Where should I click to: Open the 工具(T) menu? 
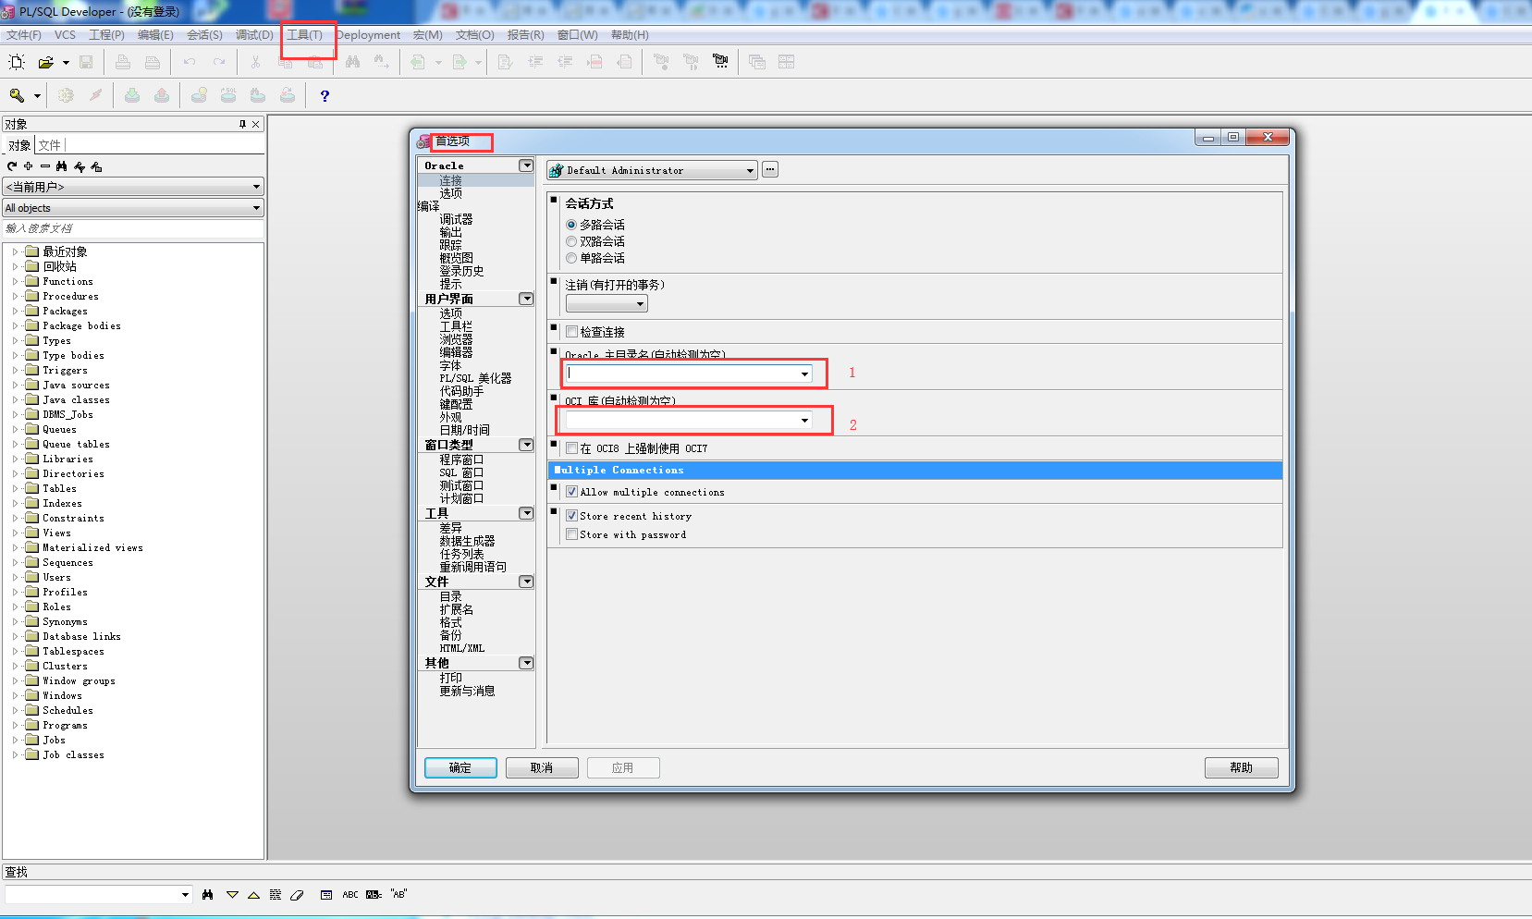pos(304,35)
